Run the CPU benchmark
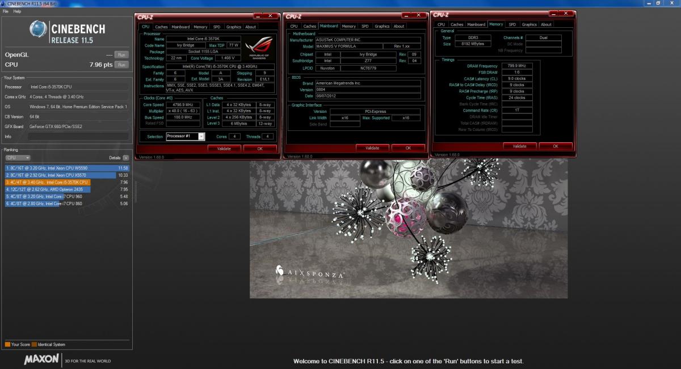Screen dimensions: 681x369 [121, 65]
